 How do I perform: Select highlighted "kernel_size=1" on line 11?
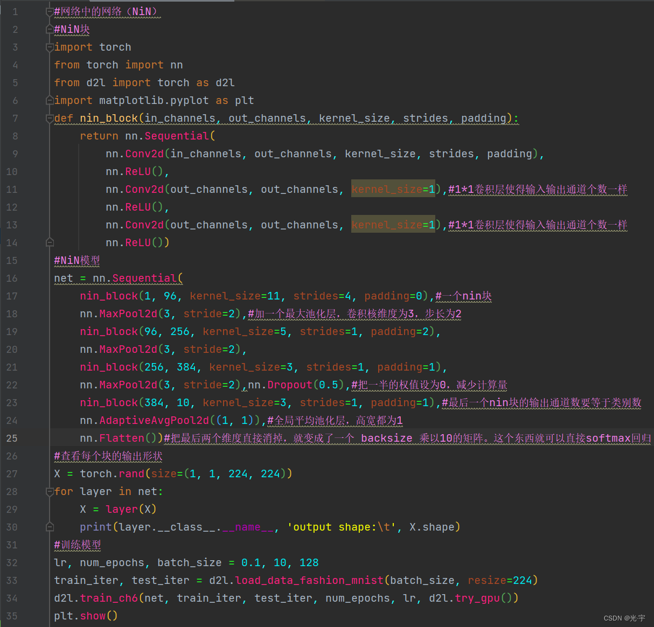(393, 189)
